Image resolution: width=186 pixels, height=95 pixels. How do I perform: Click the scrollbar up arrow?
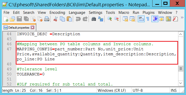(x=180, y=34)
